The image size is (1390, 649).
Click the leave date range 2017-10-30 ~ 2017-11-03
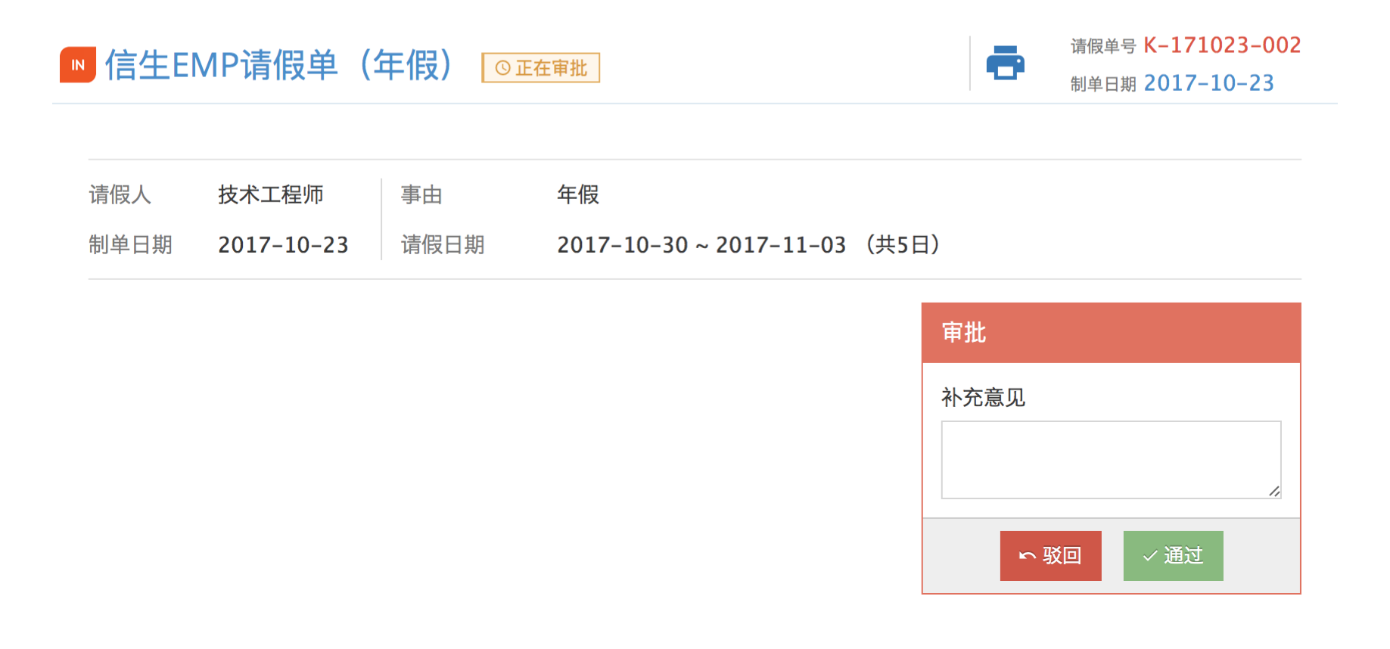pos(701,245)
